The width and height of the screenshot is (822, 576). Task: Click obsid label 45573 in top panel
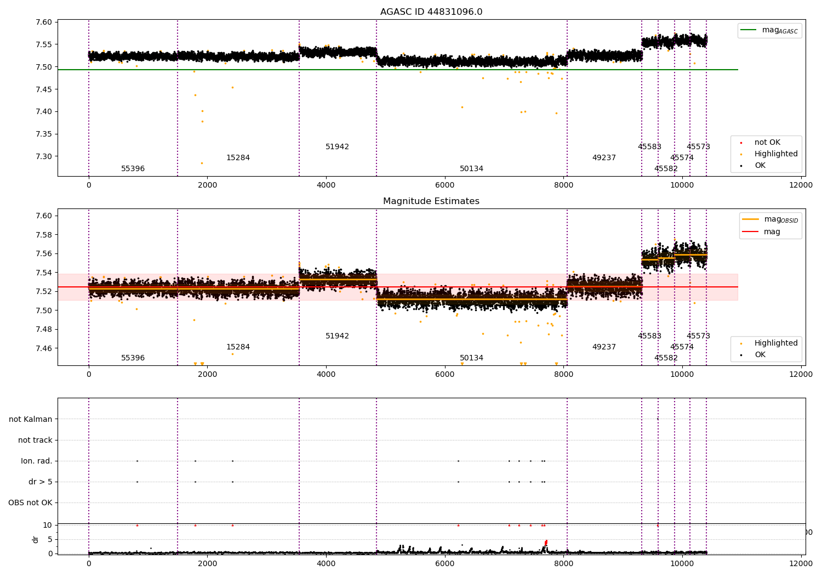698,147
